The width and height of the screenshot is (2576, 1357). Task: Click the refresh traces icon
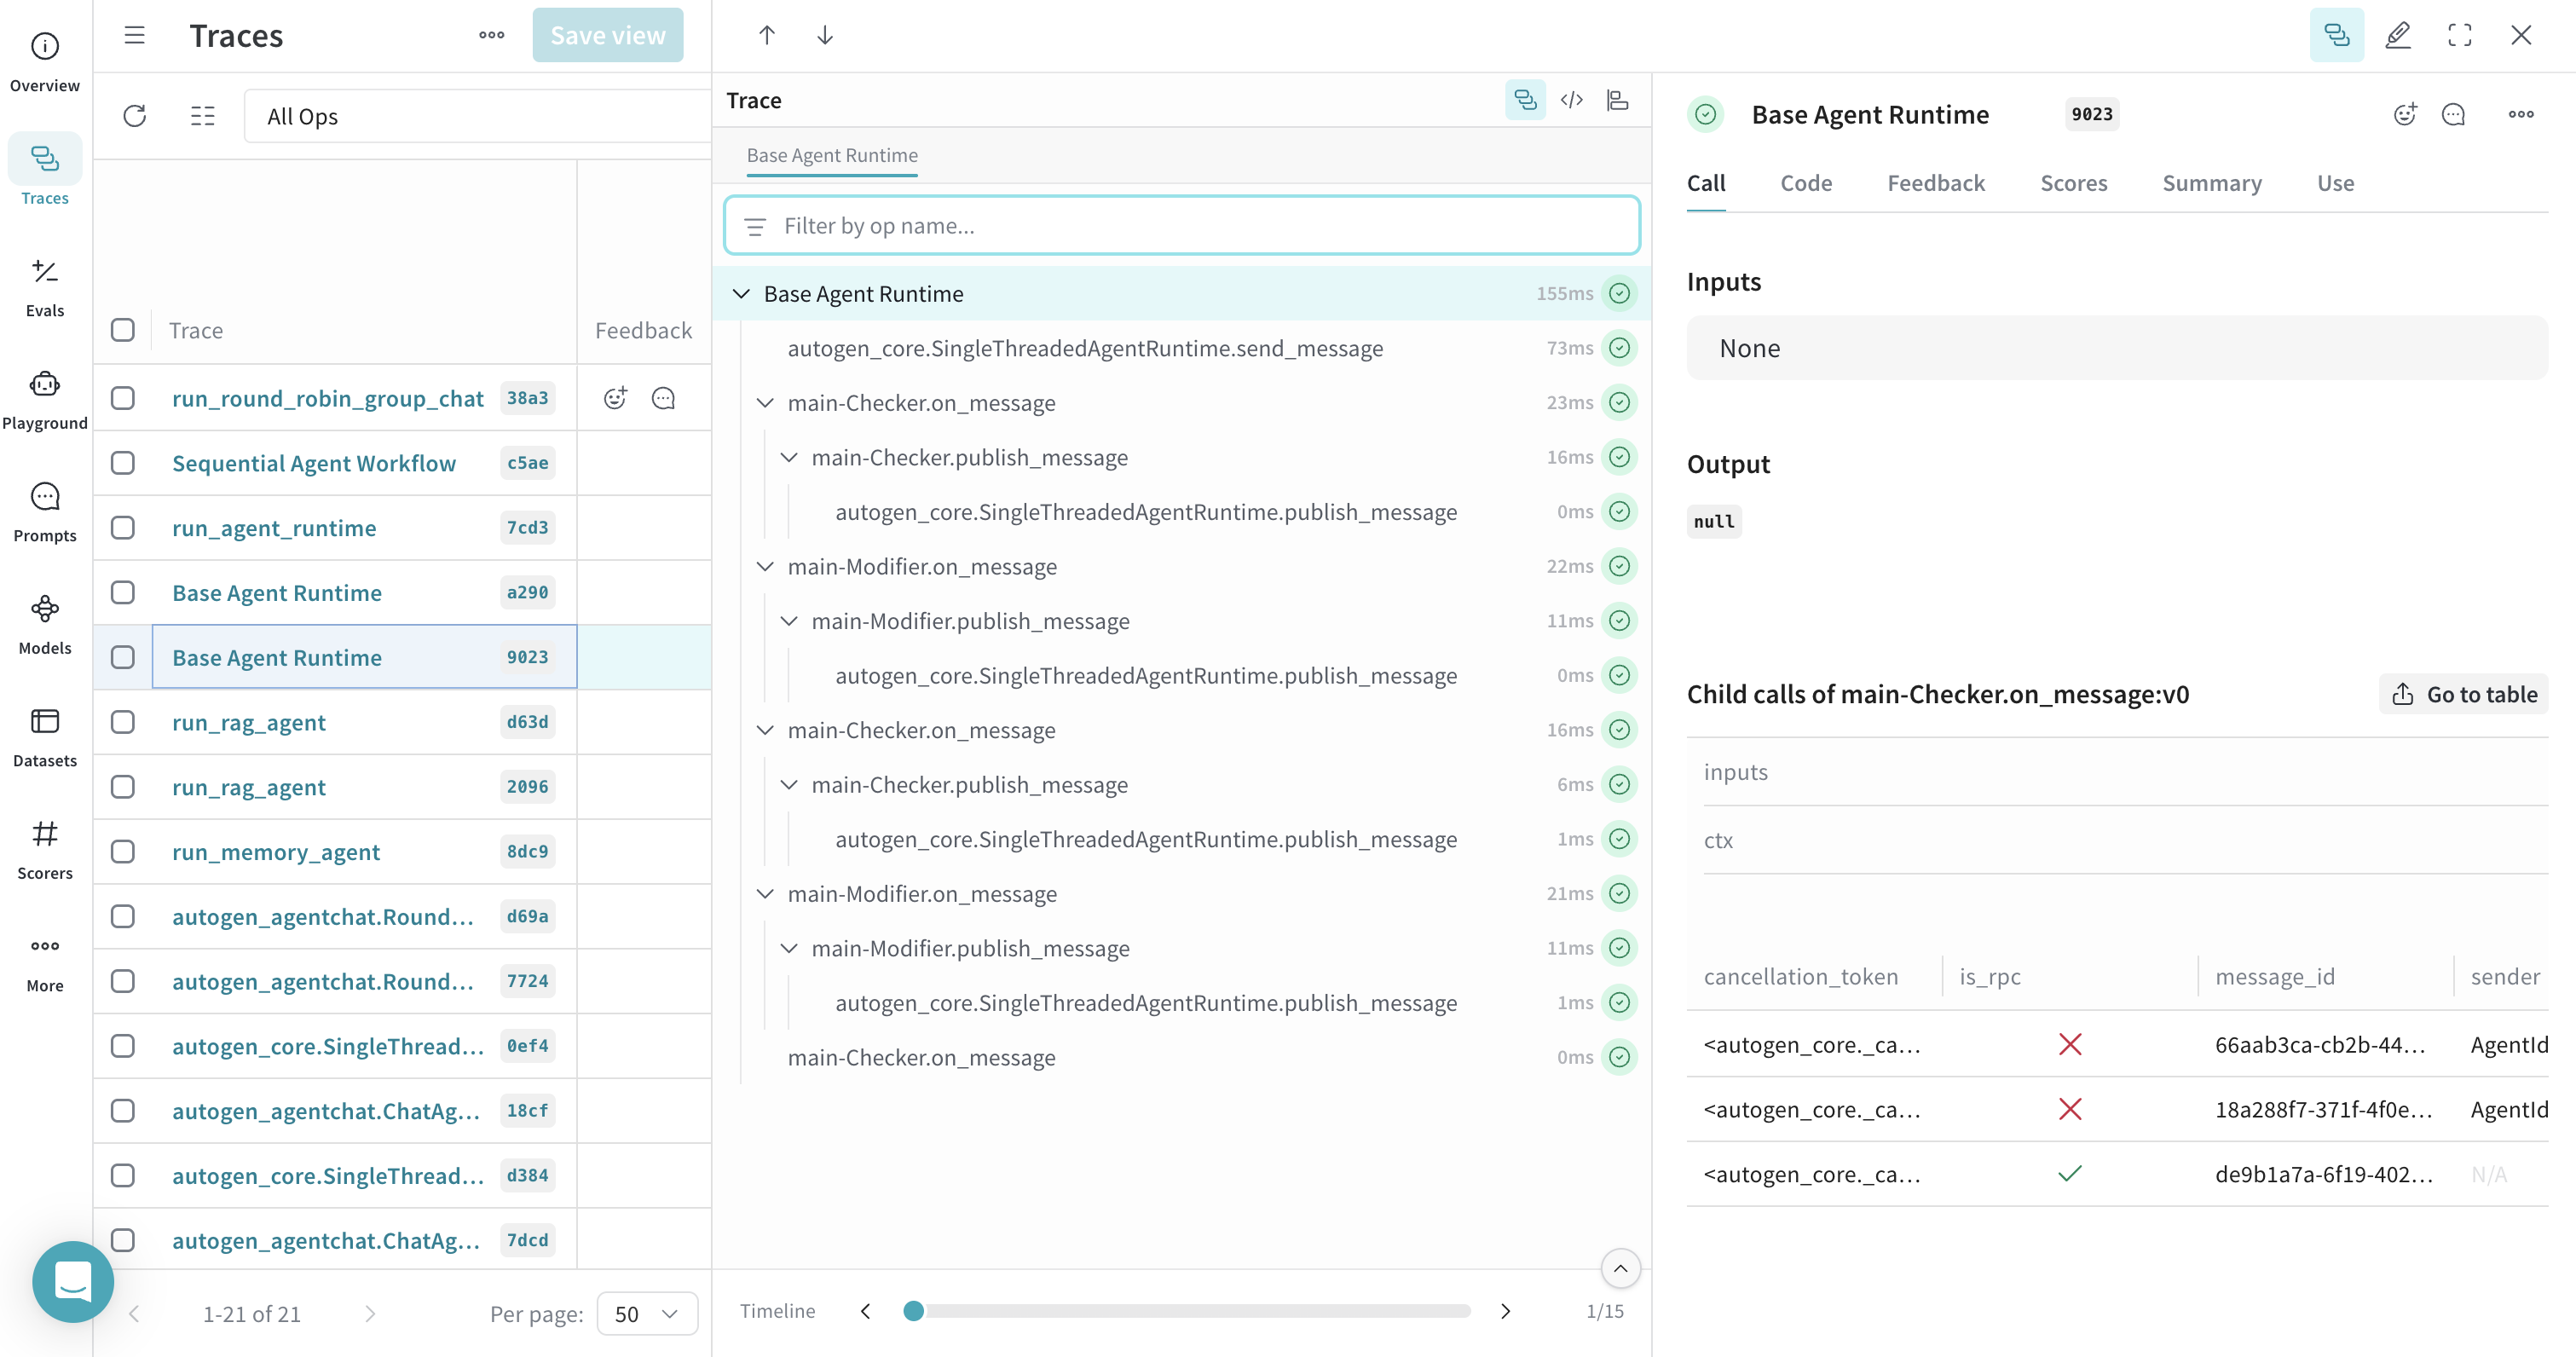135,116
